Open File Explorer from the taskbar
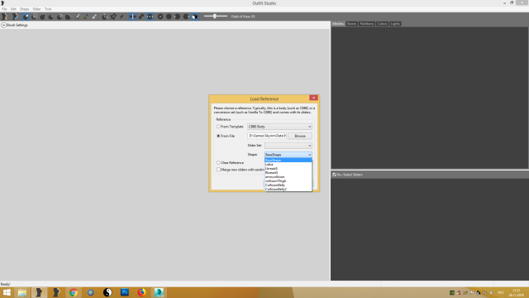 click(x=22, y=292)
